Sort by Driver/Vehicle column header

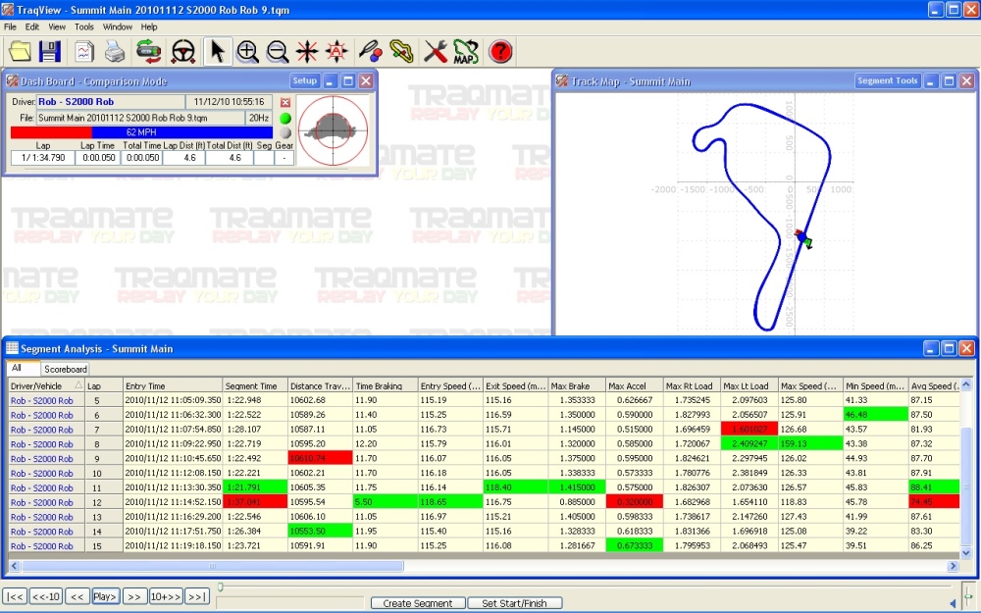[x=46, y=385]
